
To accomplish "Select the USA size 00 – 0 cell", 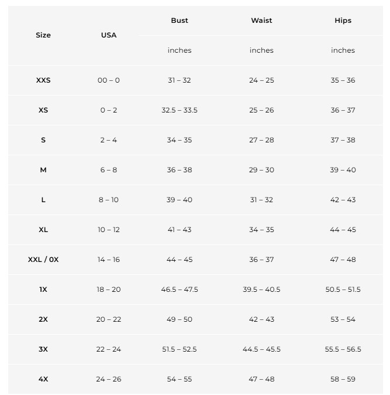I will 109,80.
